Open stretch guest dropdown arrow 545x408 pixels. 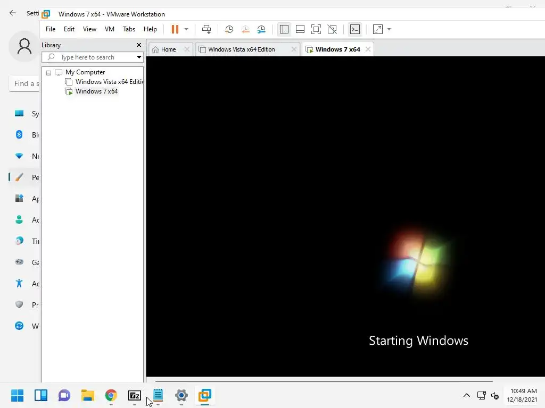(389, 29)
